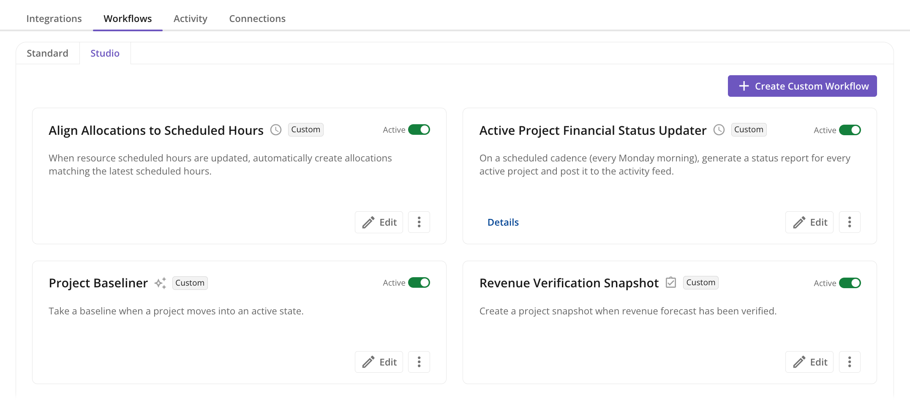Select the Studio sub-tab
Screen dimensions: 910x401
(x=105, y=53)
